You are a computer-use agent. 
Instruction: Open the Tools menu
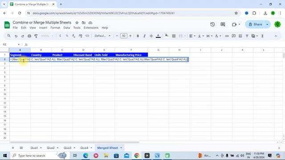coord(77,28)
